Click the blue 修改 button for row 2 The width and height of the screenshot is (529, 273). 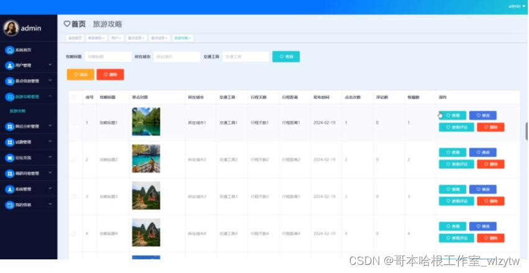(x=483, y=153)
